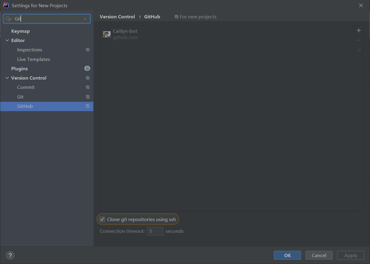Viewport: 370px width, 264px height.
Task: Collapse the Editor tree node
Action: [x=7, y=41]
